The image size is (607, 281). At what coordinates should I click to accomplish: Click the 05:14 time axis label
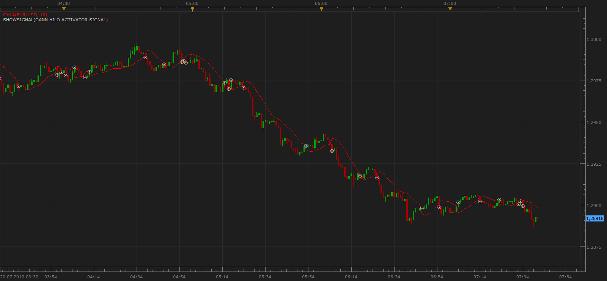click(x=222, y=277)
